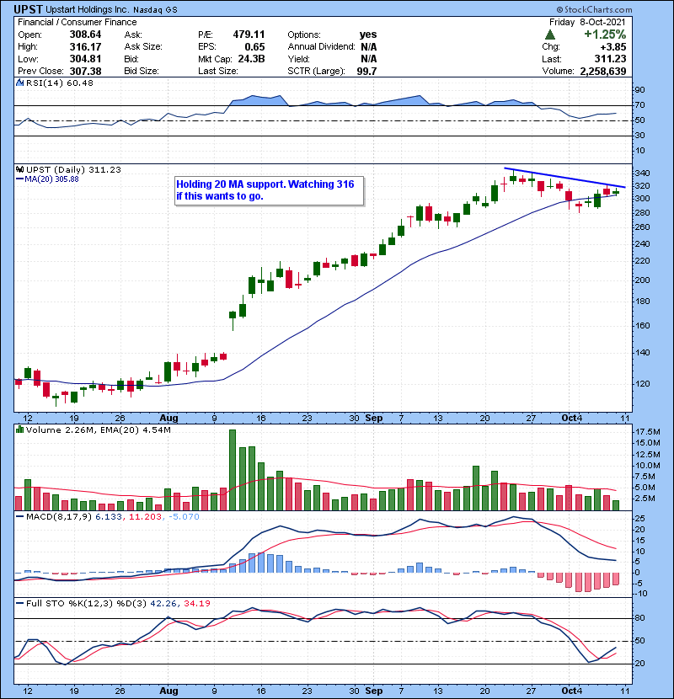Click the stochastic %D value 34.19
The height and width of the screenshot is (699, 674).
click(196, 604)
